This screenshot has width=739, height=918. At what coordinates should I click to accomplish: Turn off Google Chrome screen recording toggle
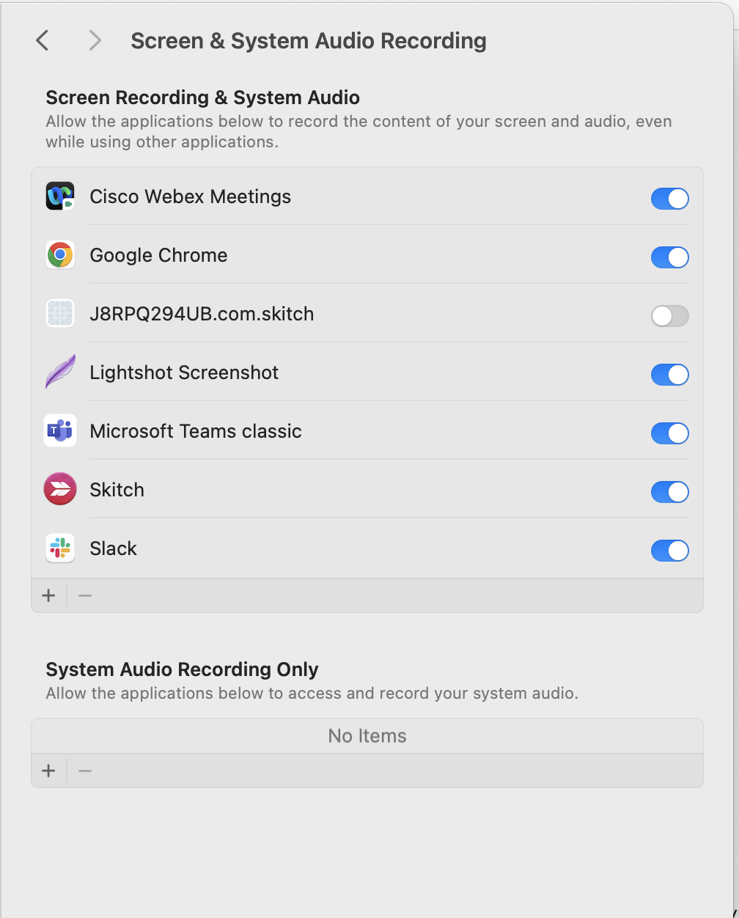click(669, 257)
